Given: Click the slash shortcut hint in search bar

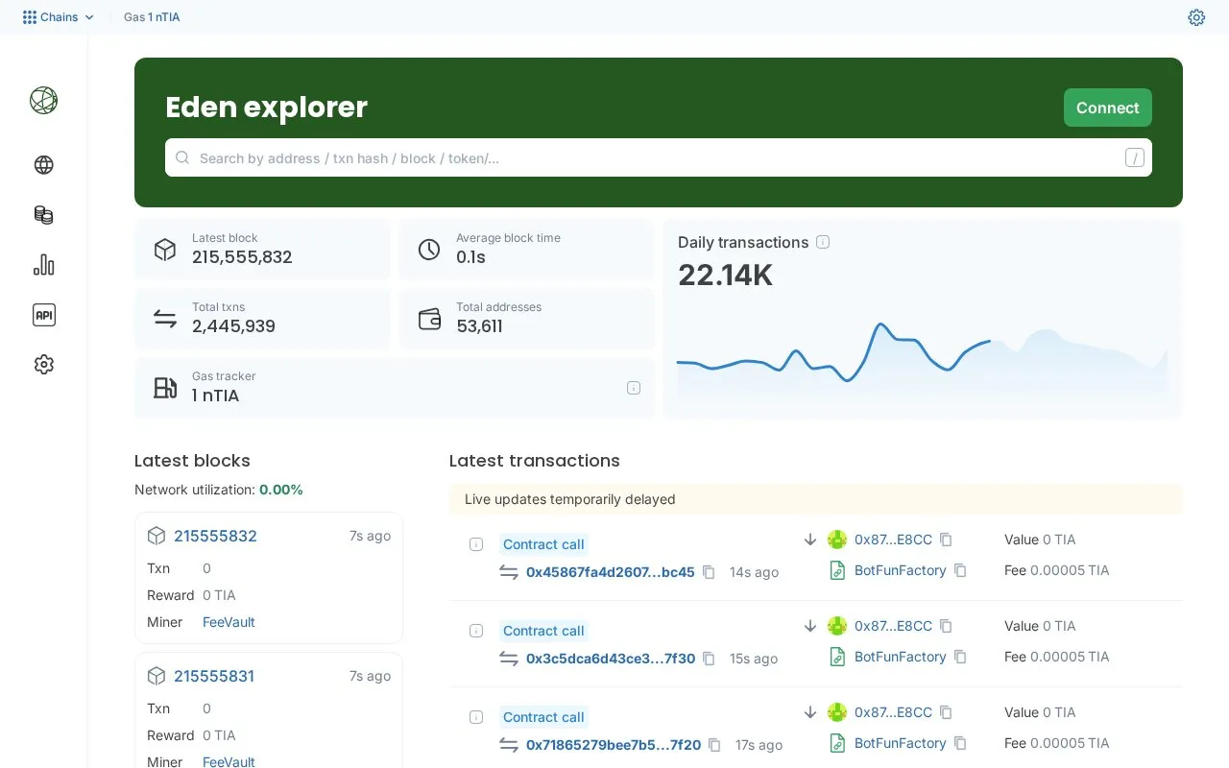Looking at the screenshot, I should coord(1135,157).
